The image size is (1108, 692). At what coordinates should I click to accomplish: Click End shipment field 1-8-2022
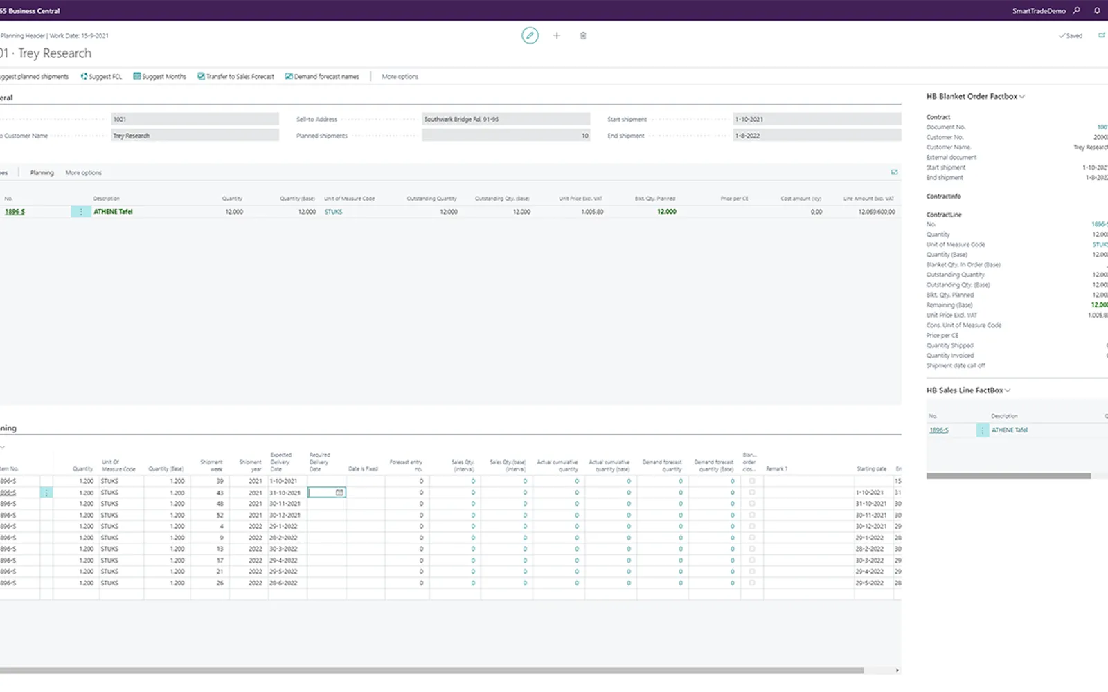[817, 136]
